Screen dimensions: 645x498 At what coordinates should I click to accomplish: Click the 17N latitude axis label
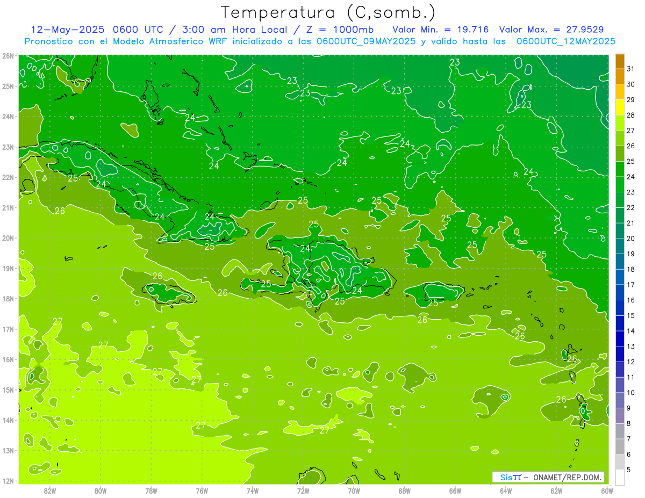(8, 329)
